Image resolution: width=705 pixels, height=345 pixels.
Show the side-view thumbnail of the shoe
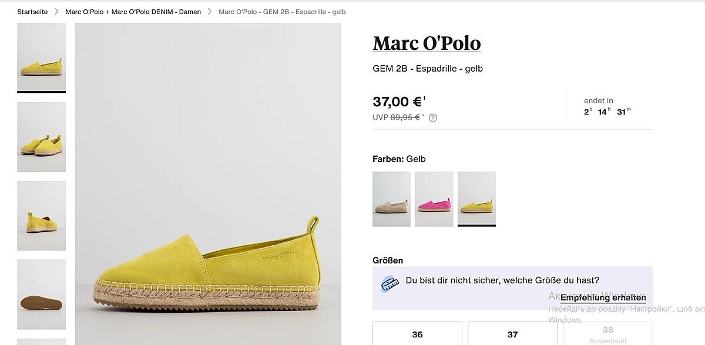coord(41,57)
